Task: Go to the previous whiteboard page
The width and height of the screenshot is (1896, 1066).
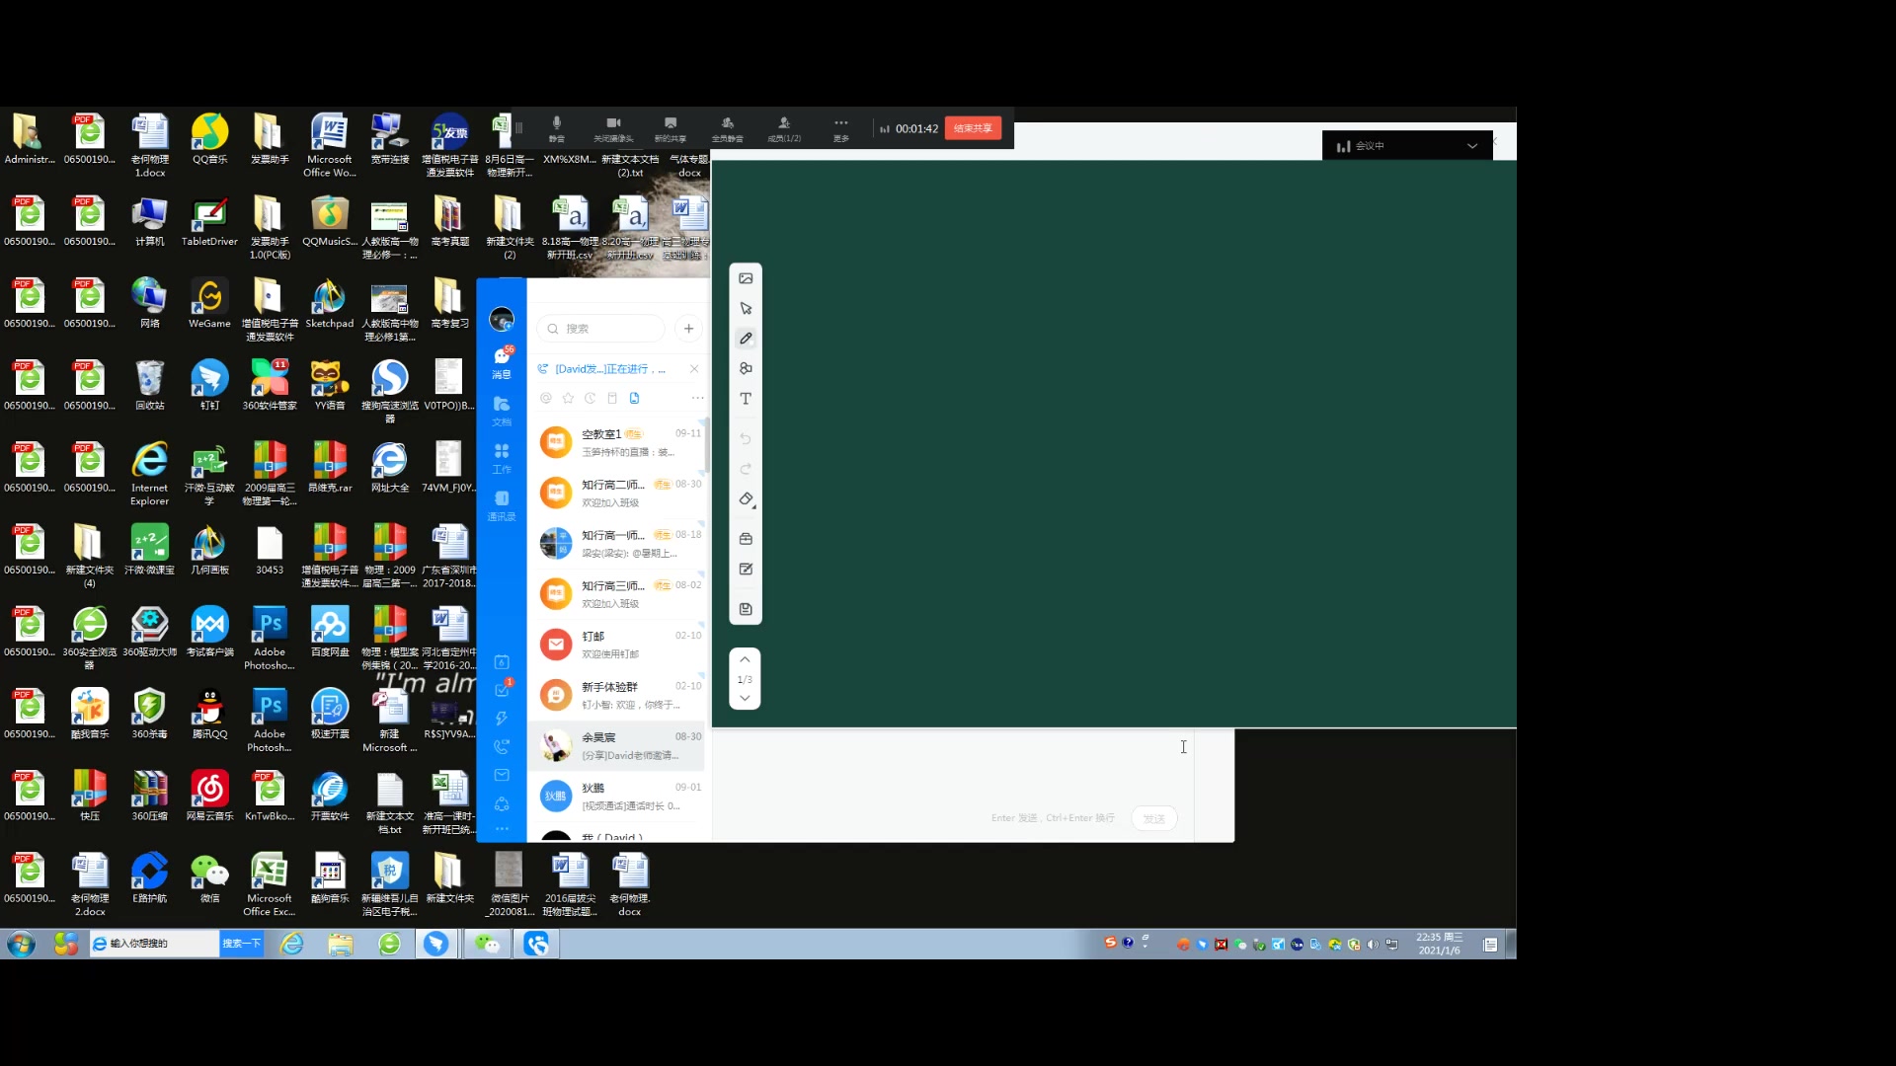Action: click(745, 659)
